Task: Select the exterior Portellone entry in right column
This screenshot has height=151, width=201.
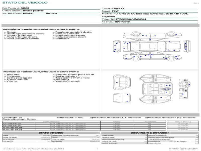Action: 61,39
